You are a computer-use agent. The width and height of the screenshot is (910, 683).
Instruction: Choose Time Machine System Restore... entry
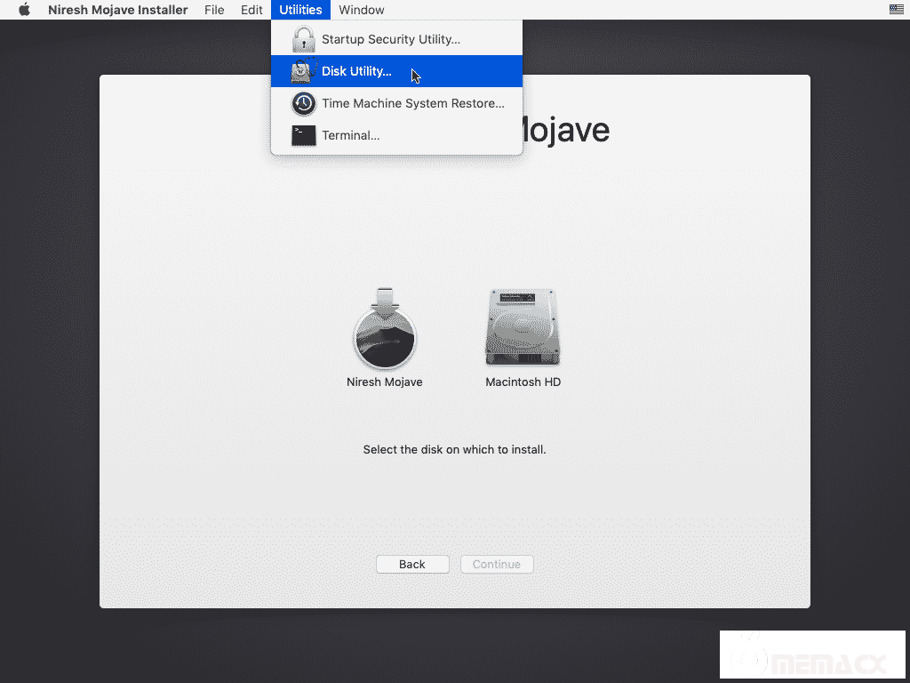[413, 103]
